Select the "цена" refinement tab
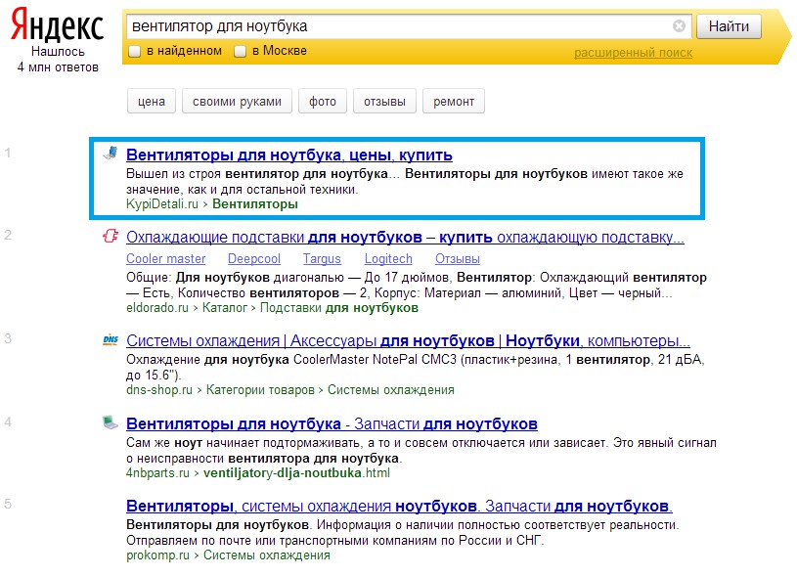The image size is (797, 577). tap(152, 101)
